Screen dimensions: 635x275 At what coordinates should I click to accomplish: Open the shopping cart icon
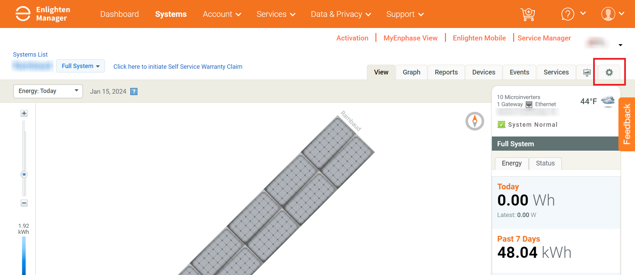[528, 14]
